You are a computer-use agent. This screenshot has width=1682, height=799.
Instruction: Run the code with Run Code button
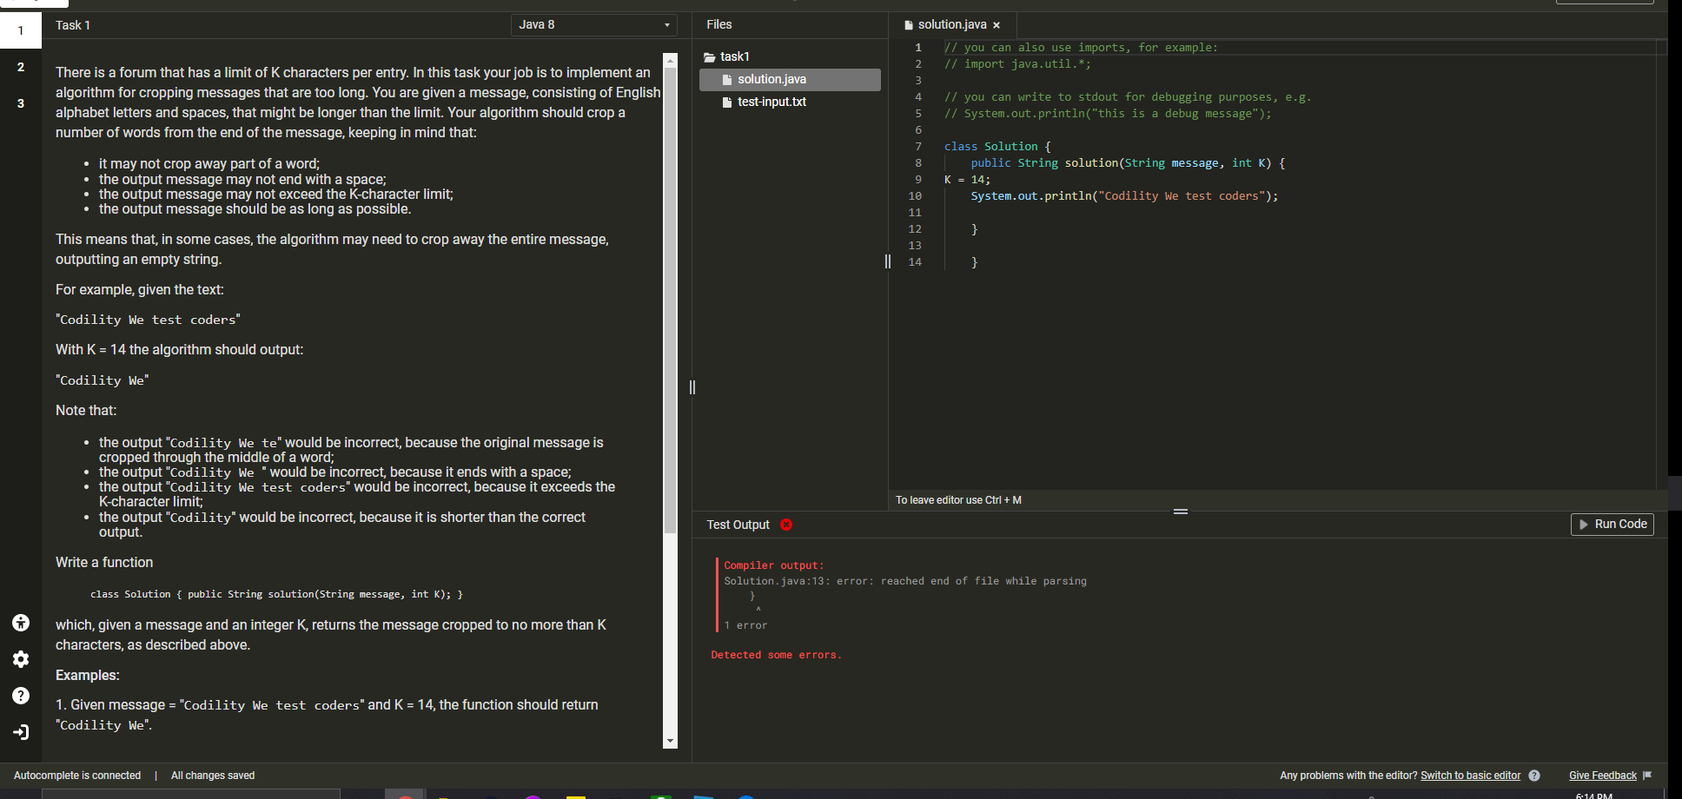(1612, 525)
